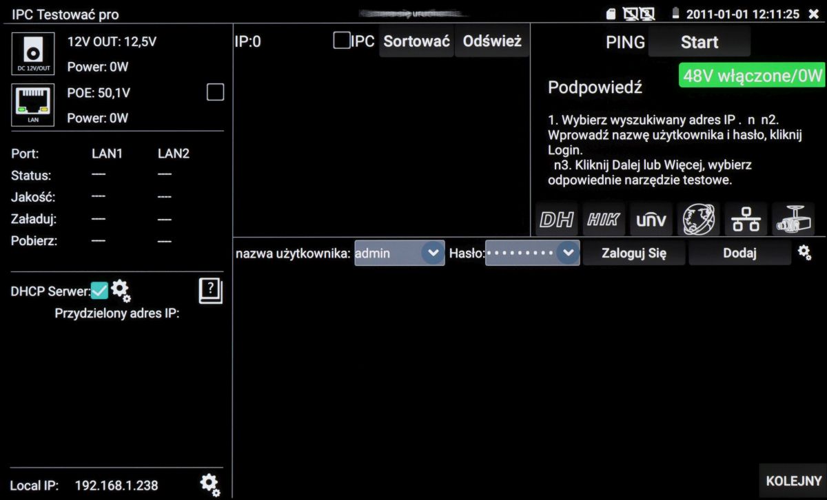The height and width of the screenshot is (500, 827).
Task: Open DHCP server settings gear
Action: (121, 291)
